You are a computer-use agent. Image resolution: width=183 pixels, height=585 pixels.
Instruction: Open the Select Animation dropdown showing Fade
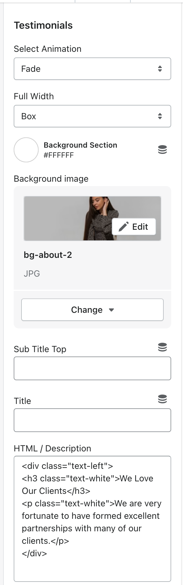92,69
